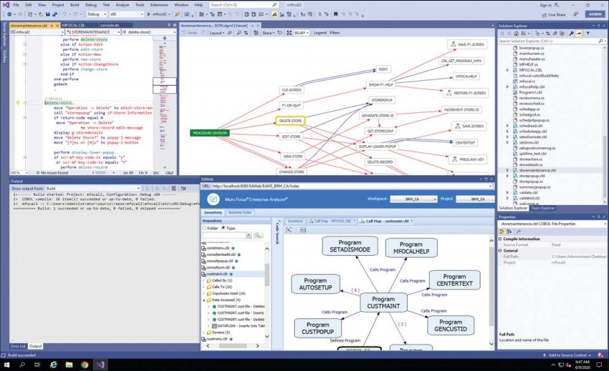The height and width of the screenshot is (371, 609).
Task: Click the Program CUSTMAINT node in Call Map
Action: pyautogui.click(x=383, y=302)
